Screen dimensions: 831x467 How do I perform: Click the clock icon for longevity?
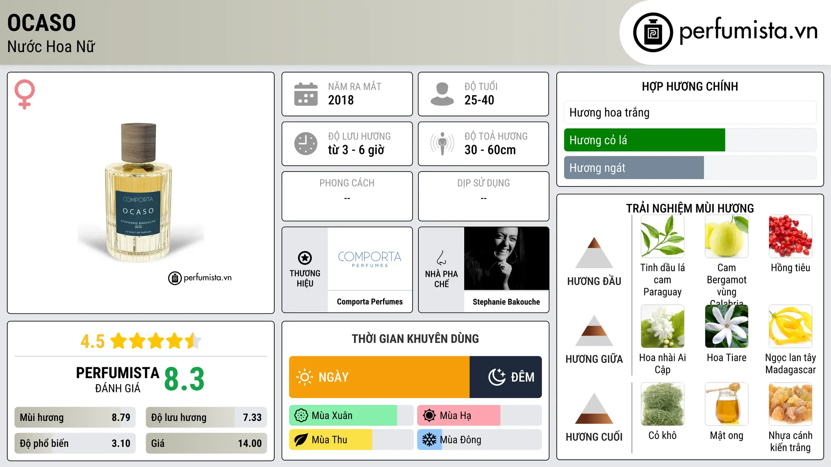point(306,144)
